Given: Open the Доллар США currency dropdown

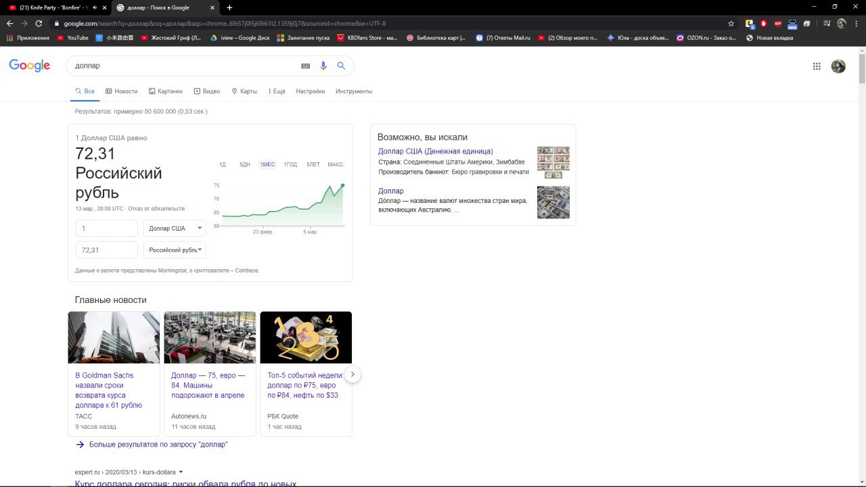Looking at the screenshot, I should point(175,228).
